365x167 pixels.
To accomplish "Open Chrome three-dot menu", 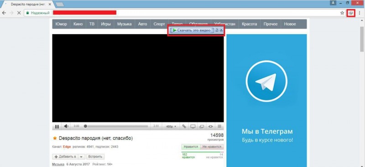I will (x=360, y=13).
